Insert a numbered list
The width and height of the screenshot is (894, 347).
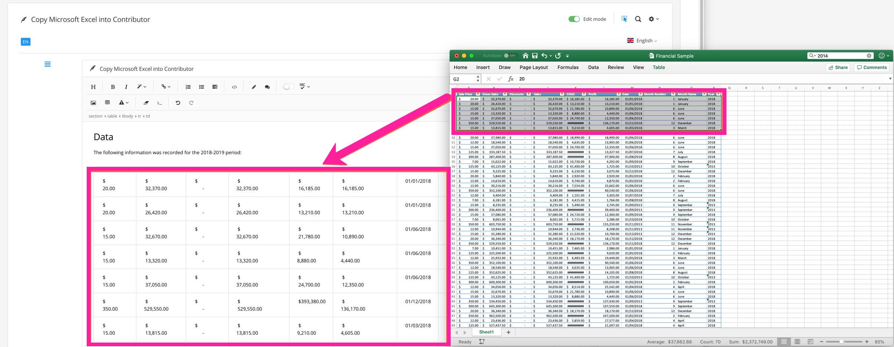[188, 86]
